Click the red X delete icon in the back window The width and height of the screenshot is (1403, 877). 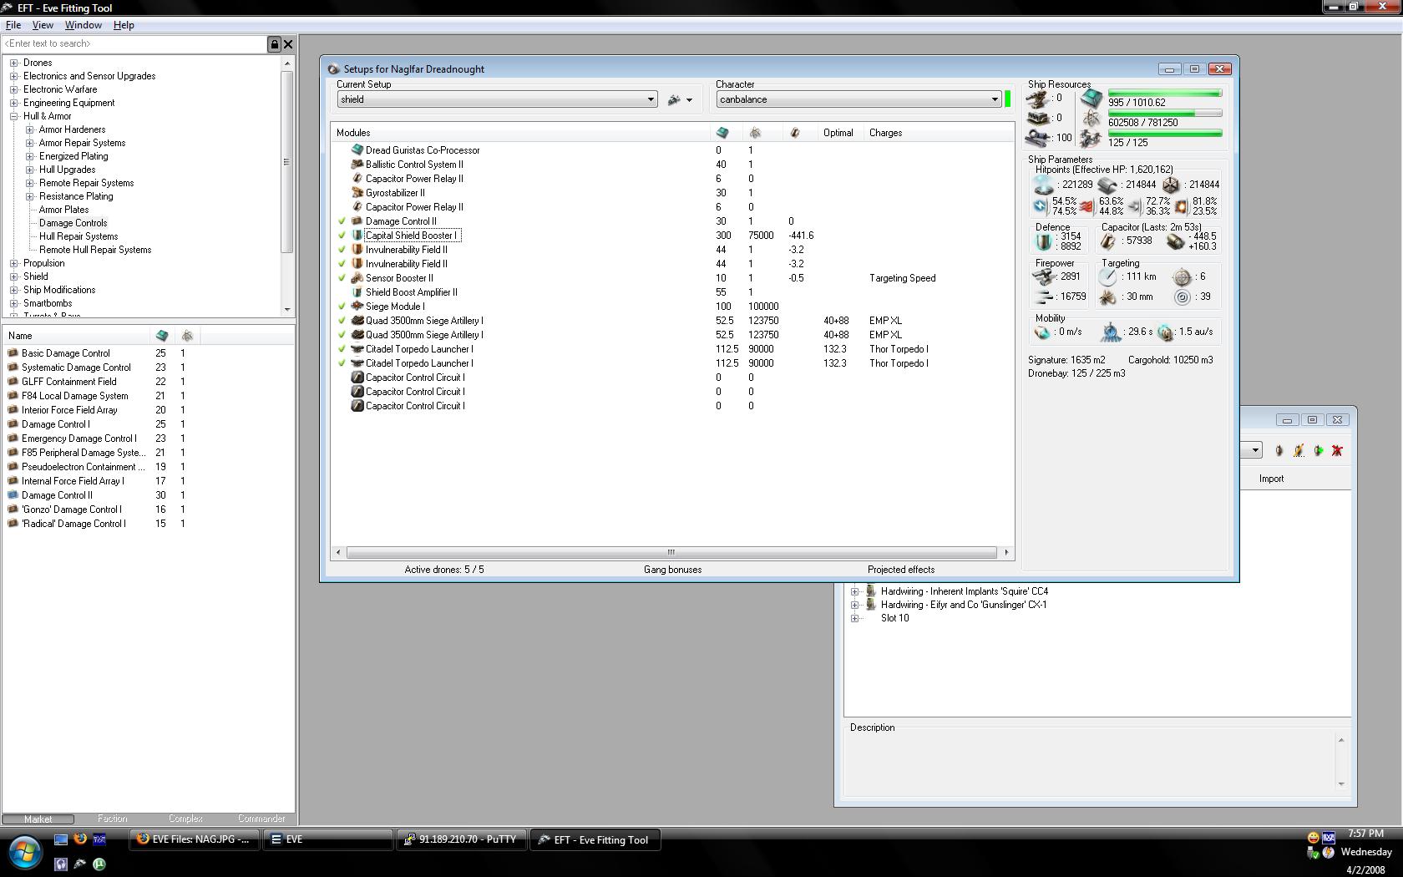[x=1337, y=451]
